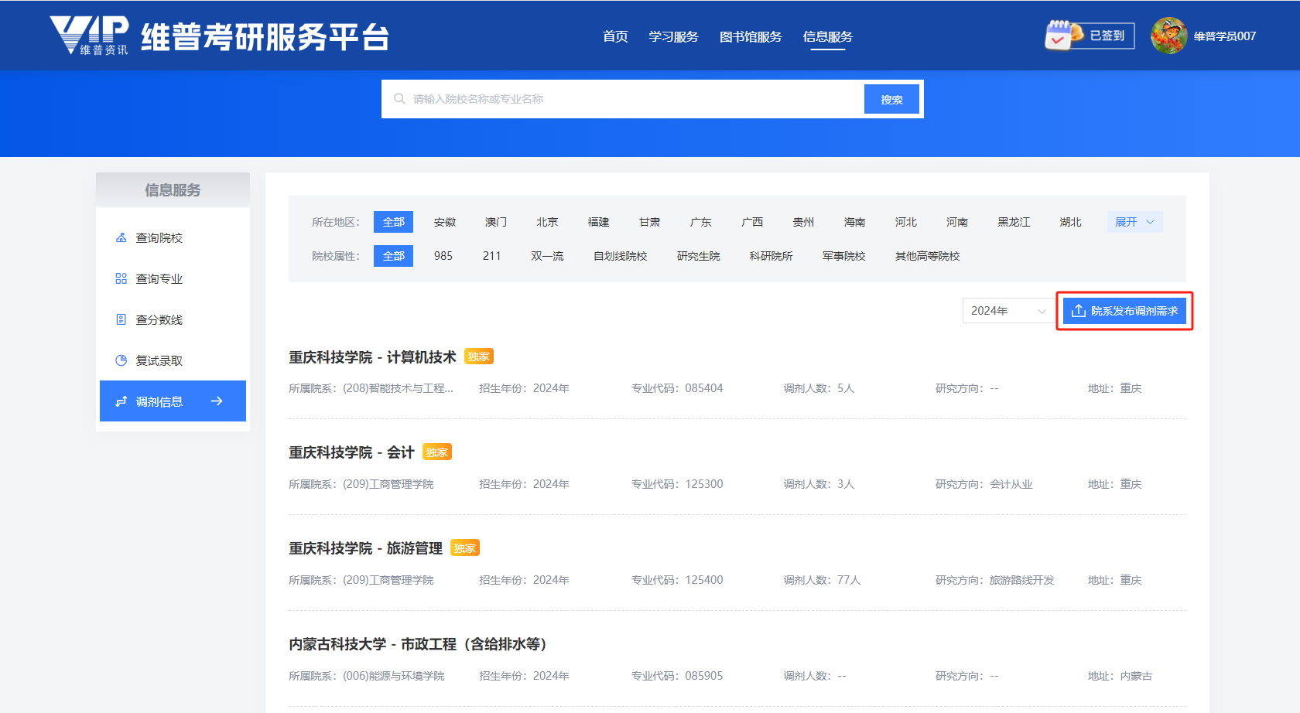Open the 2024年 year dropdown
The height and width of the screenshot is (713, 1300).
click(x=1007, y=311)
